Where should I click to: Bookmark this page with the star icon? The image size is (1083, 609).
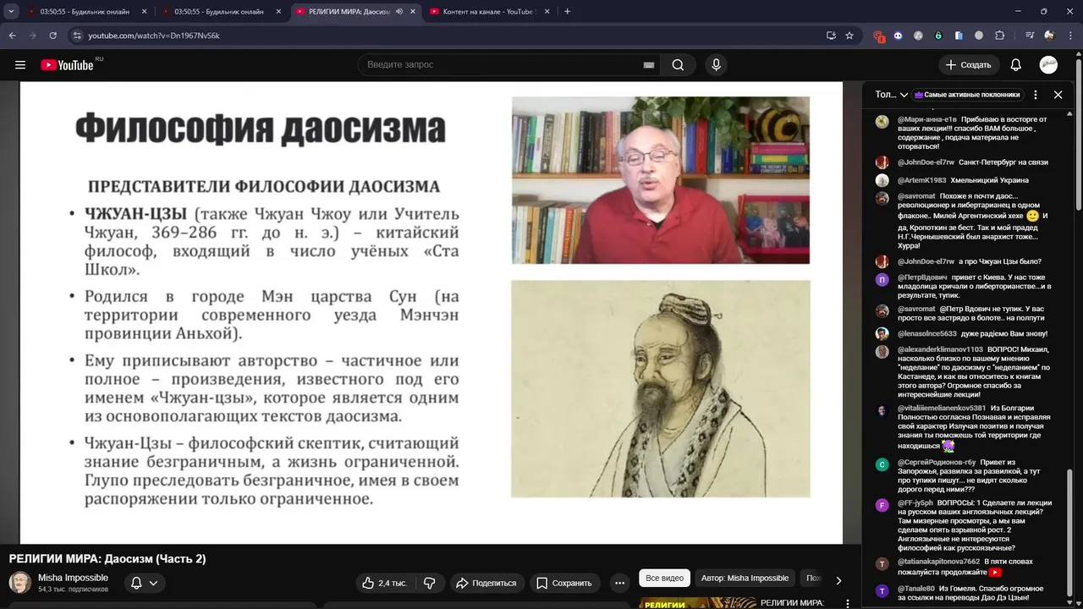coord(849,36)
